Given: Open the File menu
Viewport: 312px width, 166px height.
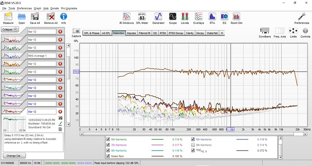Looking at the screenshot, I should point(4,8).
